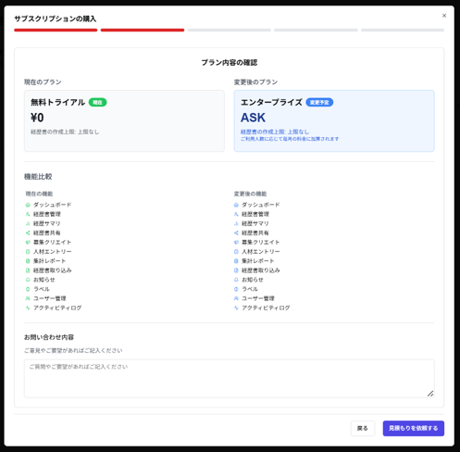Click the 変更後の機能 column header
The height and width of the screenshot is (452, 460).
pos(250,194)
